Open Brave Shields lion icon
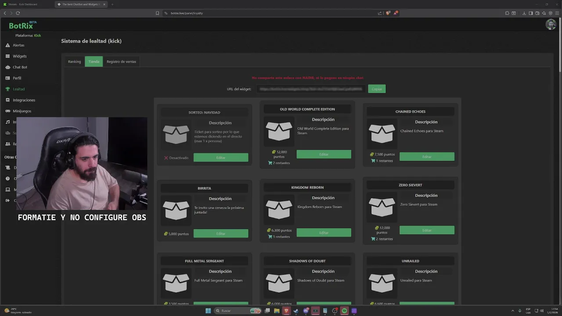 click(x=388, y=13)
